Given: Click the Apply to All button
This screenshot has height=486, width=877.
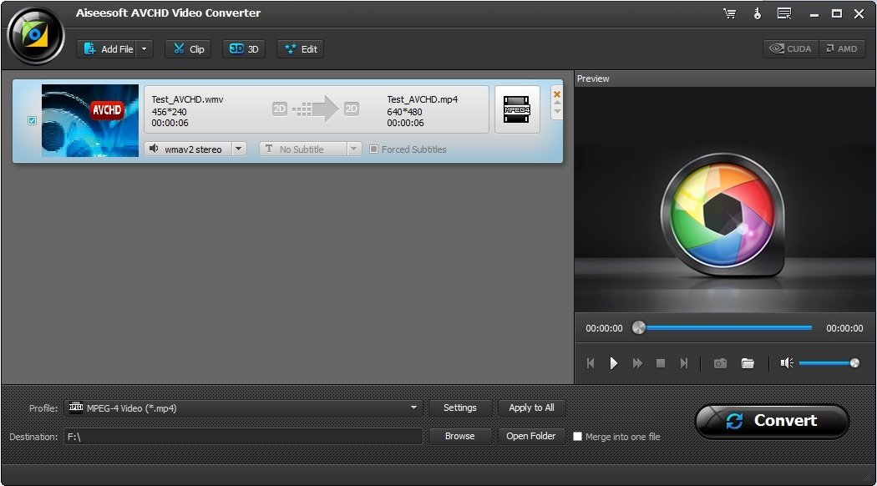Looking at the screenshot, I should pos(531,408).
